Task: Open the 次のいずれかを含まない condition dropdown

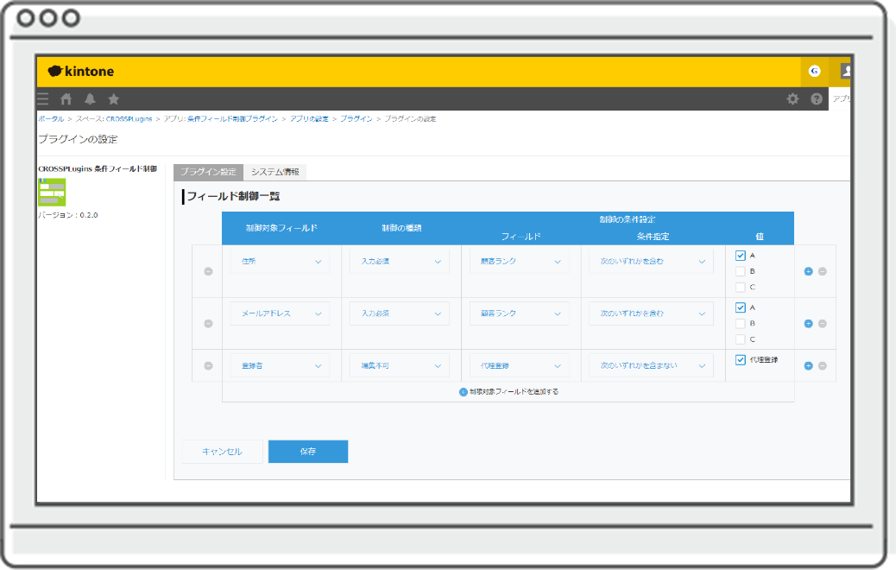Action: pos(651,365)
